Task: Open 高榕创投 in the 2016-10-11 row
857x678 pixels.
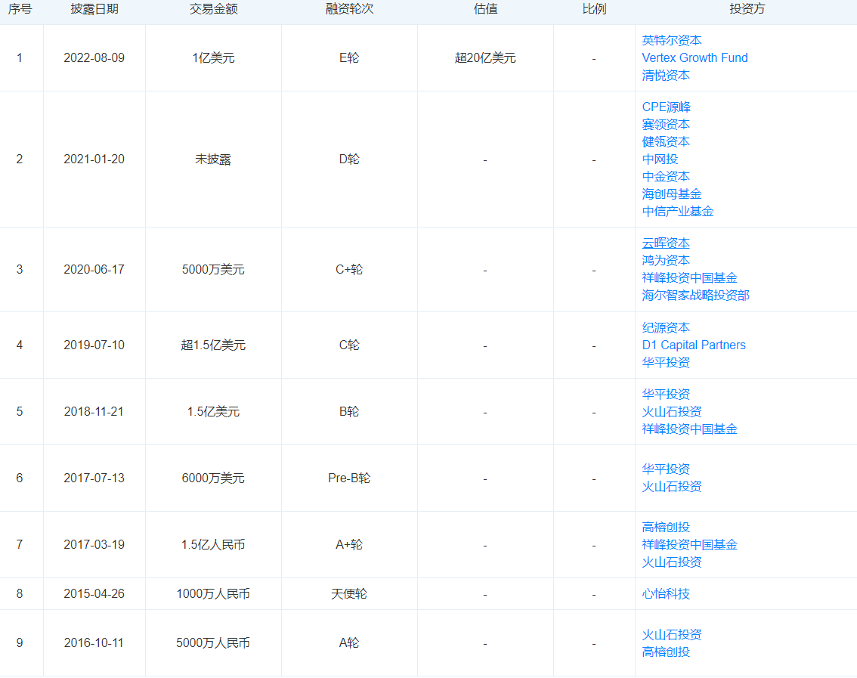Action: (x=666, y=653)
